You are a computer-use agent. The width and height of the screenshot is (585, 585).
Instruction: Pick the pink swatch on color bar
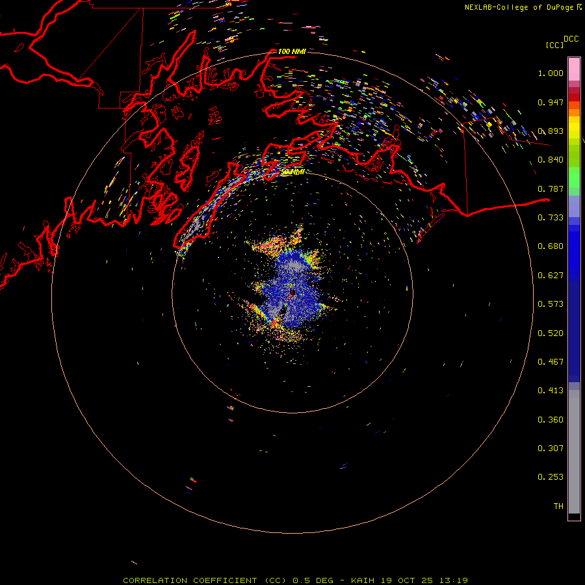pyautogui.click(x=574, y=69)
